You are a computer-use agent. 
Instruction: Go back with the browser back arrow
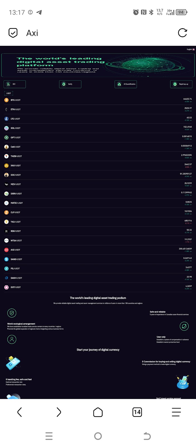(x=20, y=412)
